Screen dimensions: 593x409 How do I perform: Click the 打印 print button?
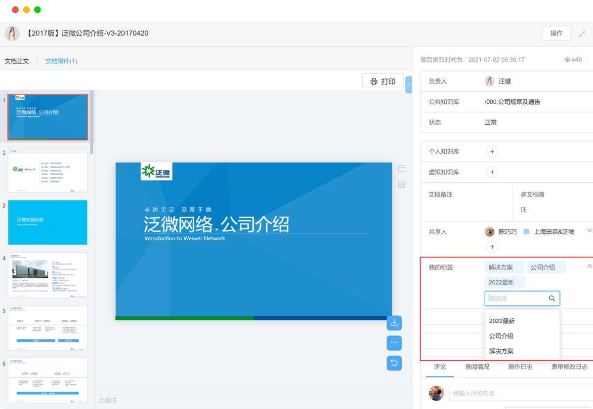pyautogui.click(x=383, y=81)
